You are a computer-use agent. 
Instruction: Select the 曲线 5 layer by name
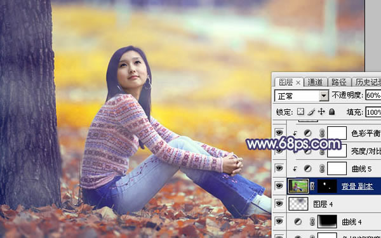361,169
